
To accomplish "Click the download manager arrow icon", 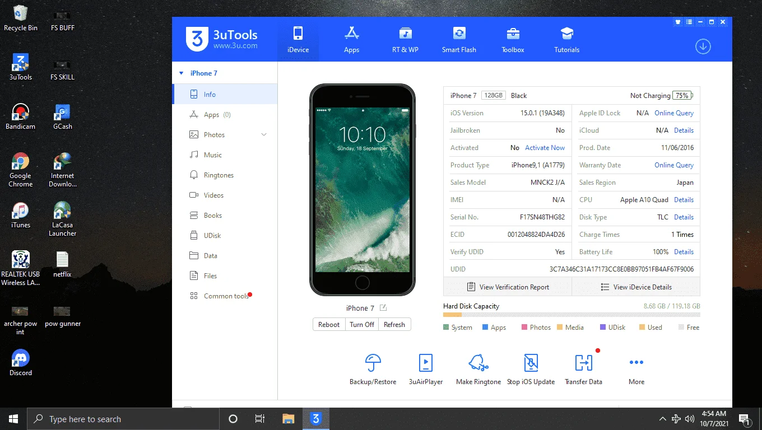I will pos(703,46).
